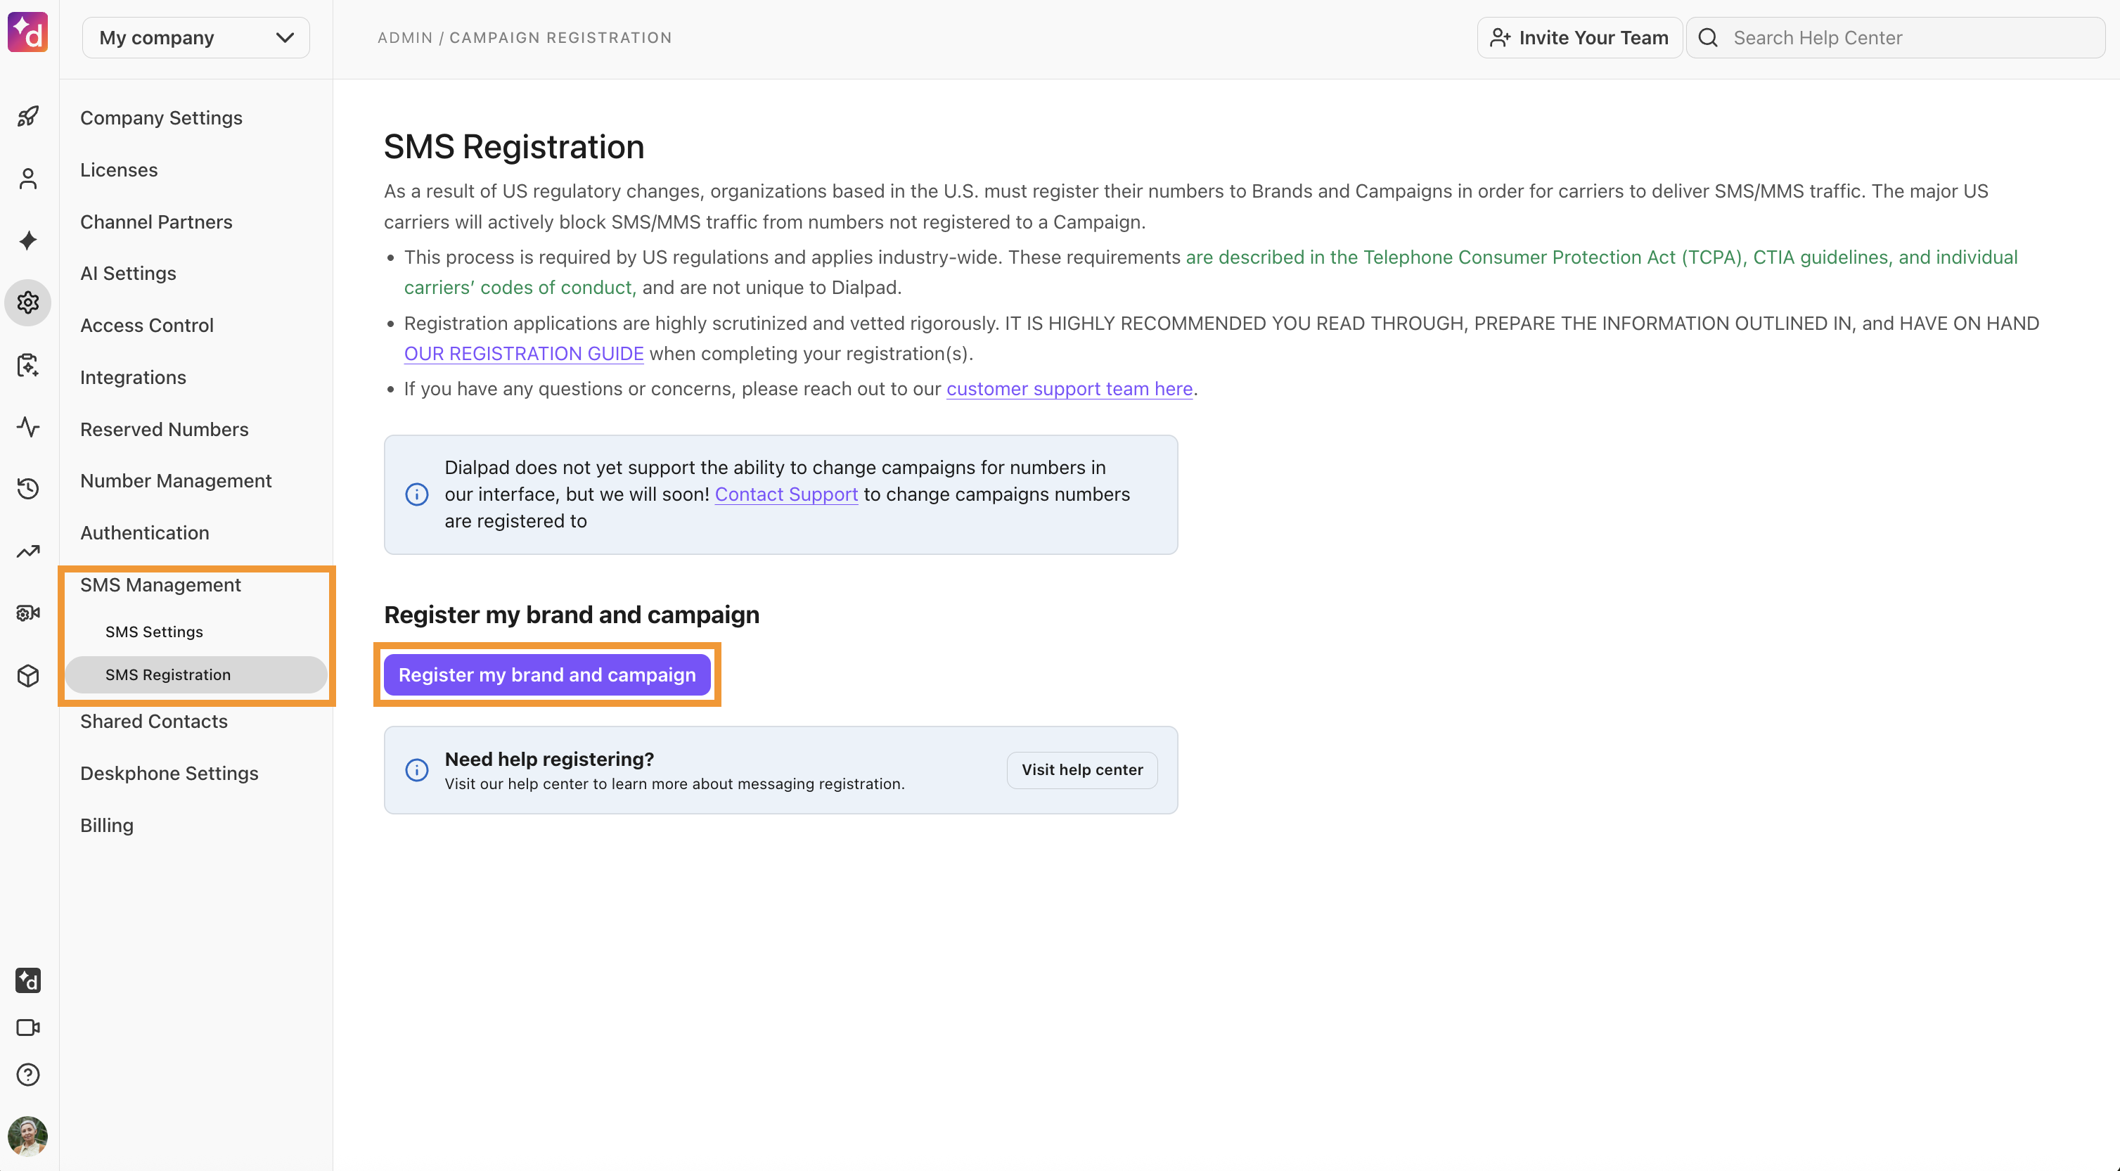Image resolution: width=2120 pixels, height=1171 pixels.
Task: Open OUR REGISTRATION GUIDE link
Action: (523, 354)
